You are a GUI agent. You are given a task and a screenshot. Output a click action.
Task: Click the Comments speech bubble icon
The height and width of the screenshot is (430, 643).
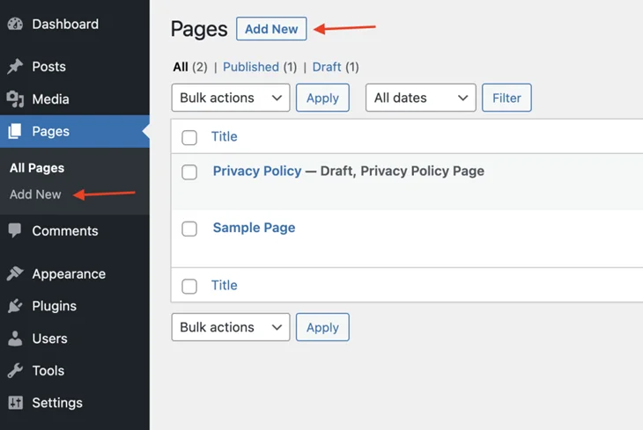pyautogui.click(x=15, y=230)
